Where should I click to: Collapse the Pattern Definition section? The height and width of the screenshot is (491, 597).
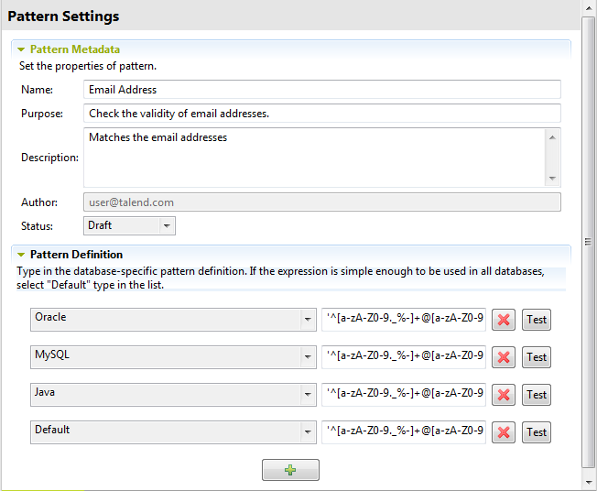[22, 255]
